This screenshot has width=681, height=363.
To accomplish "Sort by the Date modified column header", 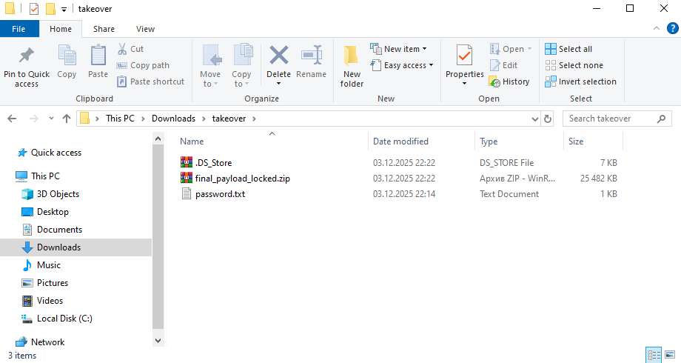I will click(x=400, y=141).
